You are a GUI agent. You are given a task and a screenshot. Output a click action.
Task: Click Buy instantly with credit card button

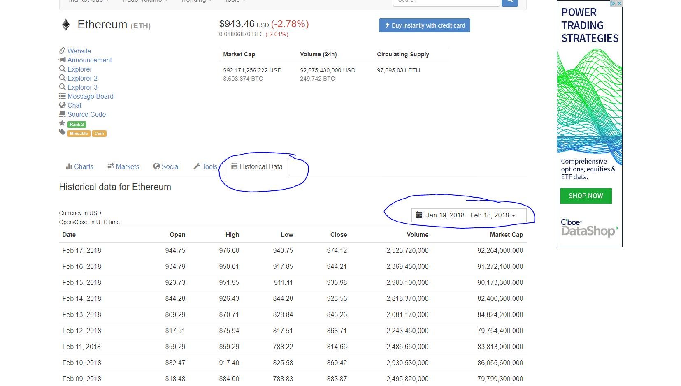tap(424, 25)
